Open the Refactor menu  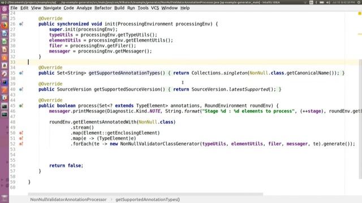pyautogui.click(x=103, y=8)
